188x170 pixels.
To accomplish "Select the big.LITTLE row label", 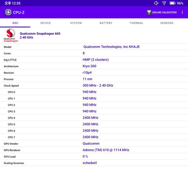I will tap(10, 60).
